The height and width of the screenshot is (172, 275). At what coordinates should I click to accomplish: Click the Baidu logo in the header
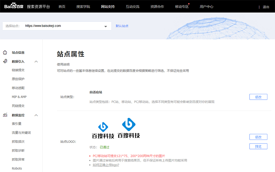(x=14, y=6)
